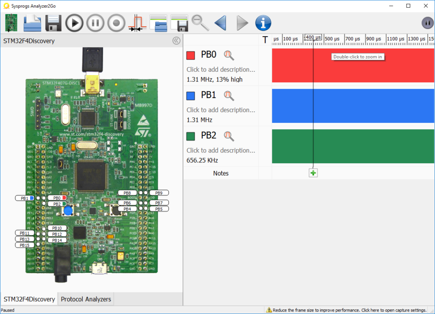Select the device connection icon
This screenshot has width=435, height=314.
(x=11, y=23)
